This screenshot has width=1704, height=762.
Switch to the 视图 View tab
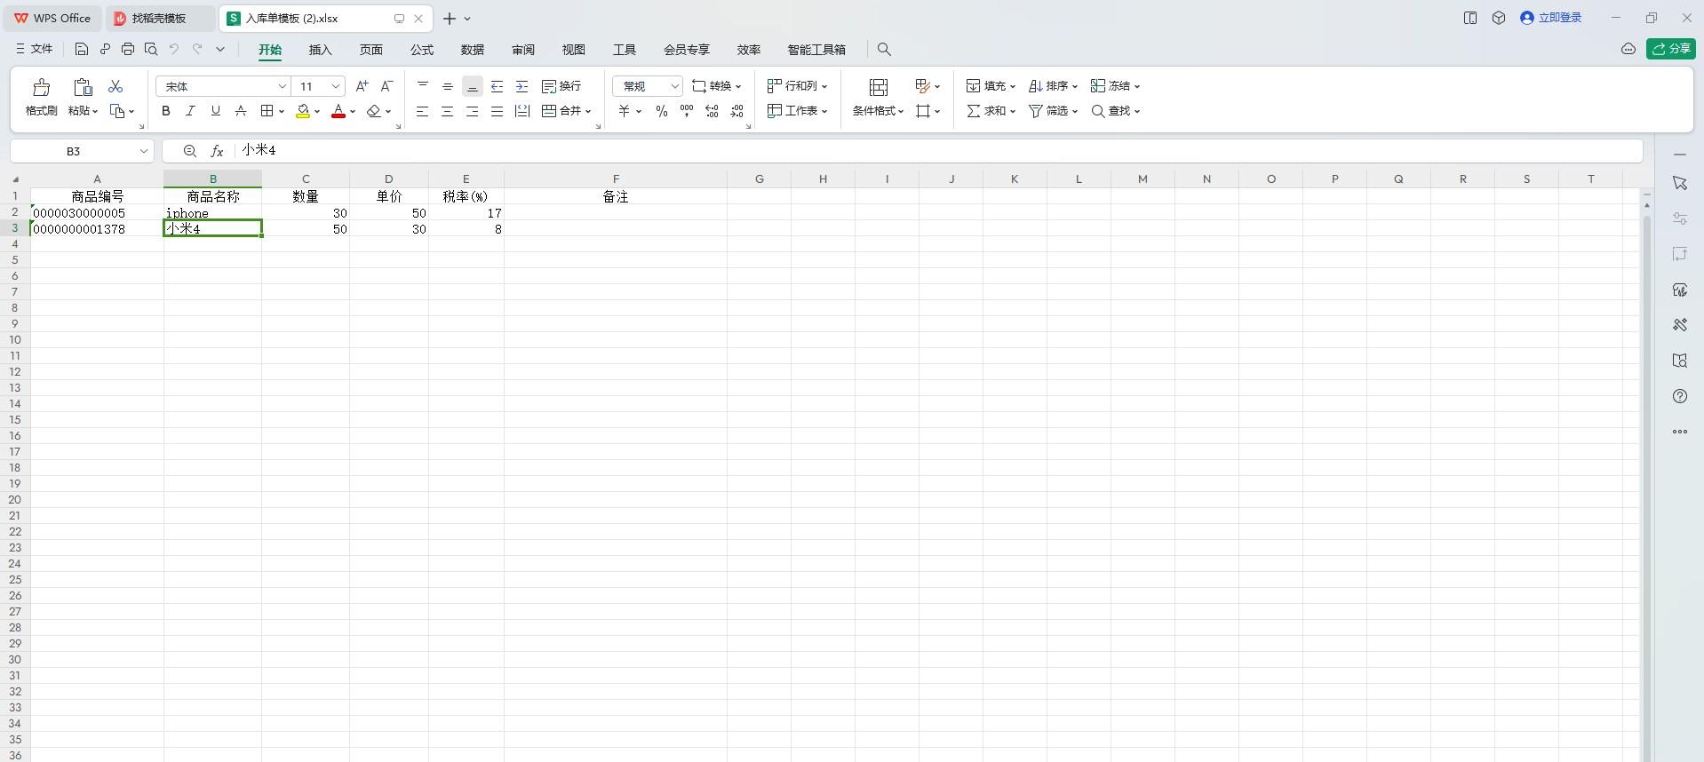pyautogui.click(x=573, y=50)
